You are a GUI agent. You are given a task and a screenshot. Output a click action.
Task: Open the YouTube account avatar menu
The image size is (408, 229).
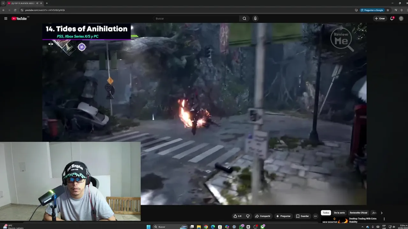[x=401, y=18]
